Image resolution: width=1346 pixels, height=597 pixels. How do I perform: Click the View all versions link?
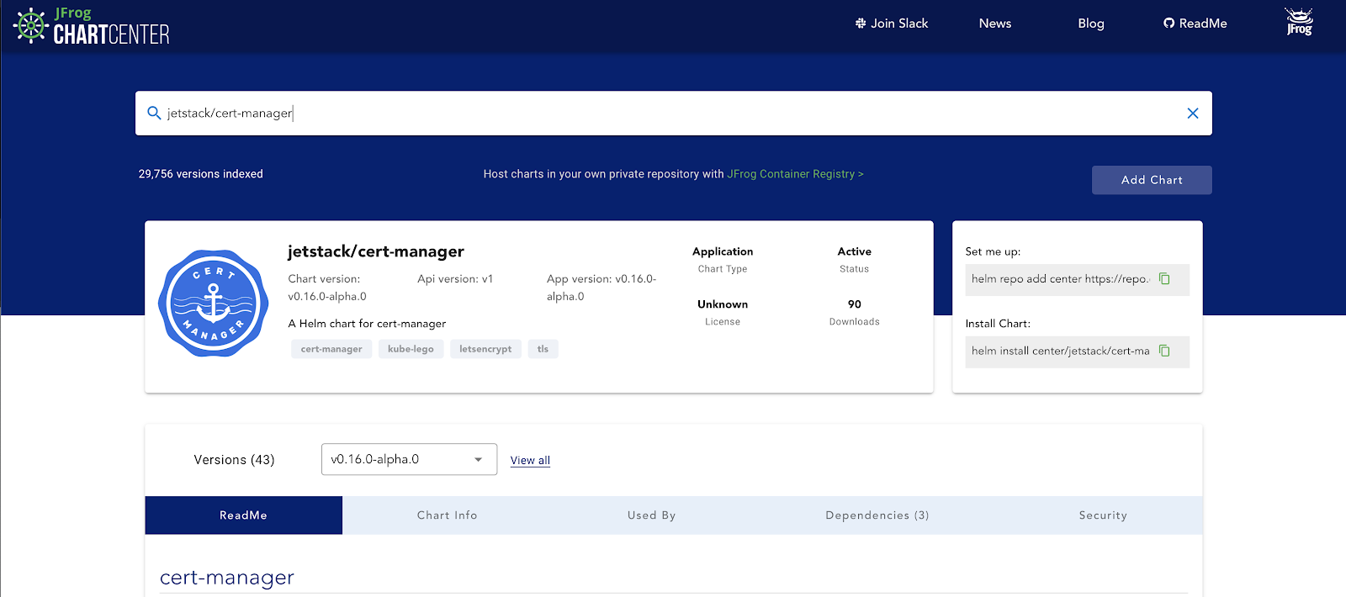530,460
